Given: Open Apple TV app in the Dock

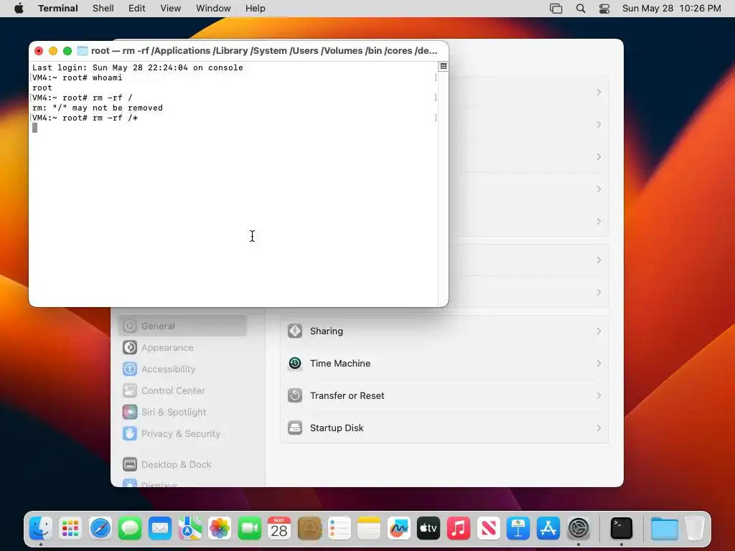Looking at the screenshot, I should [x=429, y=529].
